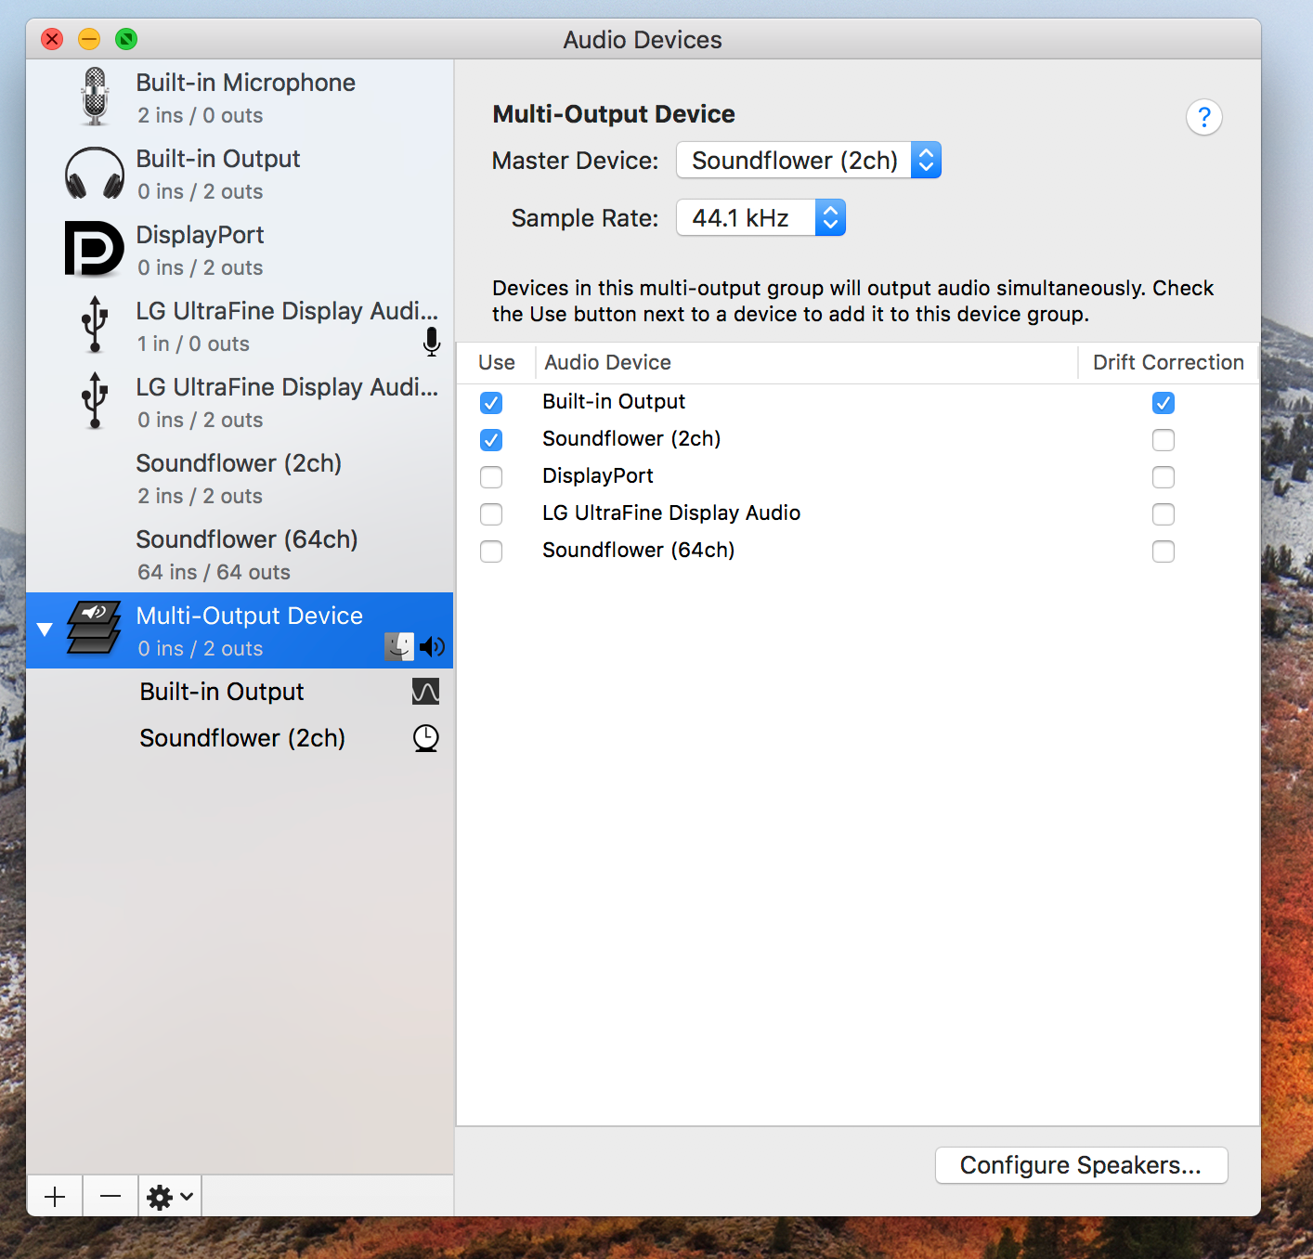
Task: Select Built-in Output subdevice under Multi-Output Device
Action: coord(222,692)
